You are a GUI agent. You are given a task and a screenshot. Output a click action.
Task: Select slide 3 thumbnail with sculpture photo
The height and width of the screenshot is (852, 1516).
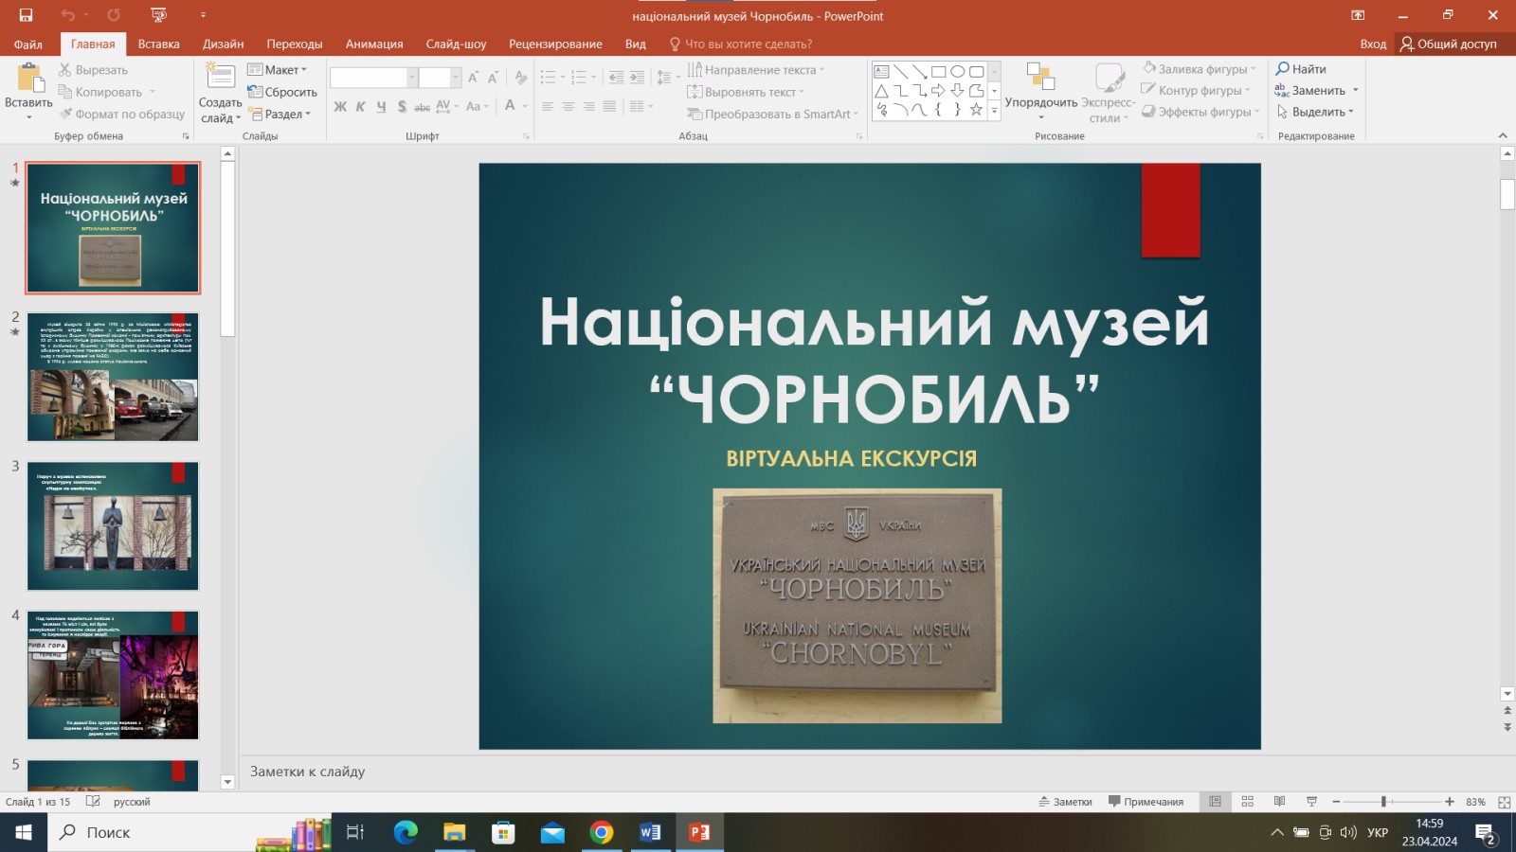click(113, 526)
